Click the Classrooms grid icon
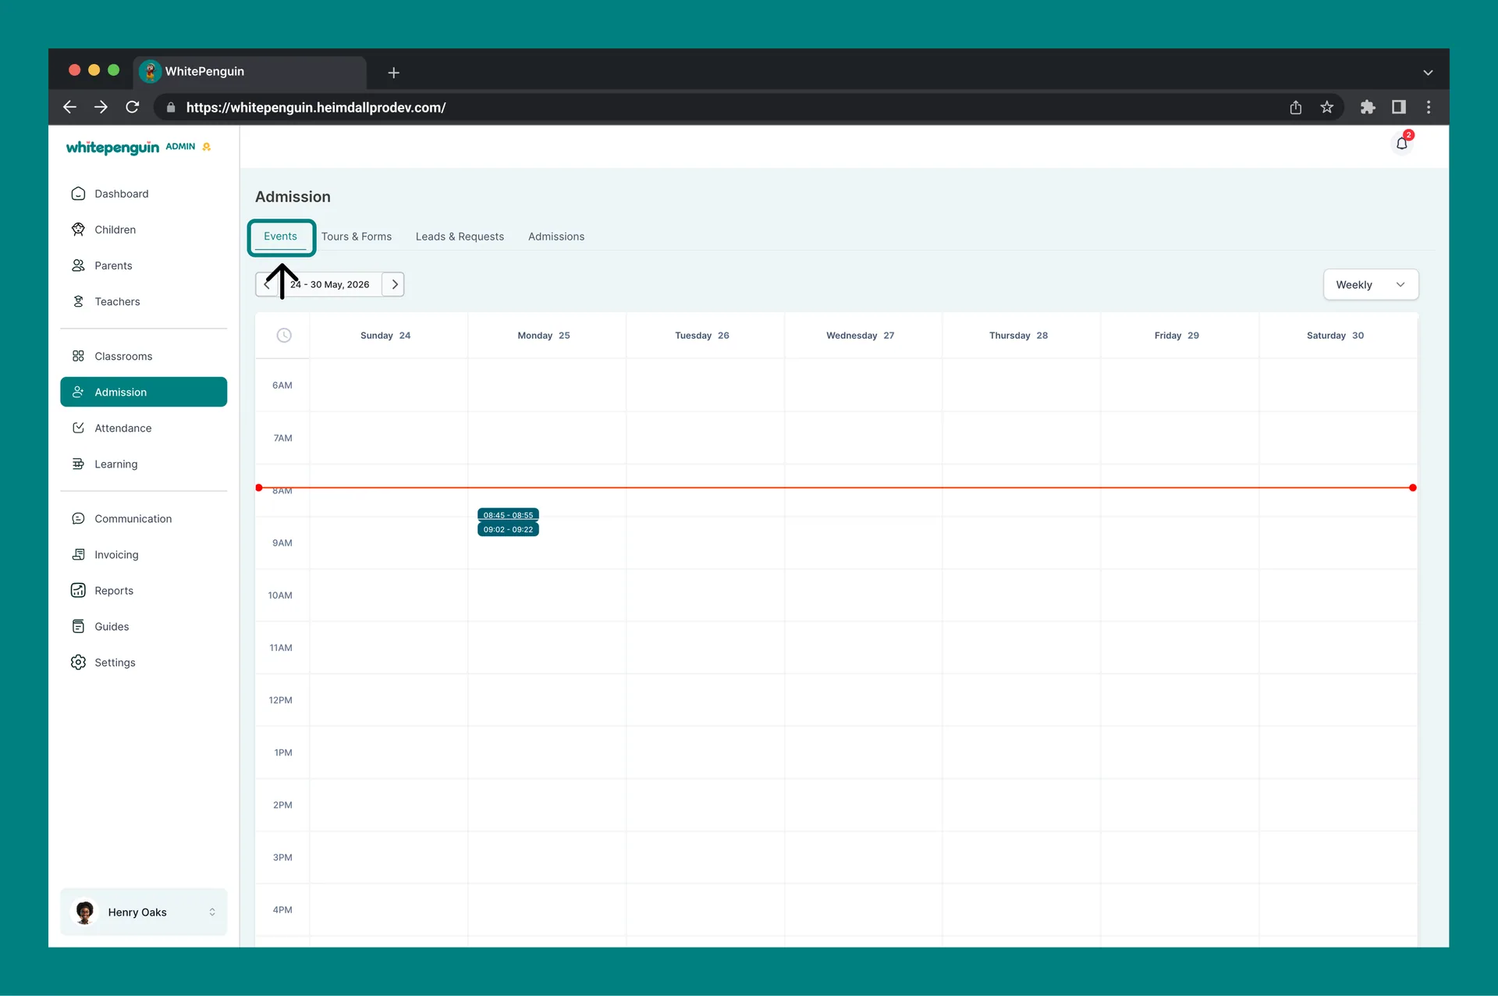This screenshot has width=1498, height=996. tap(78, 356)
